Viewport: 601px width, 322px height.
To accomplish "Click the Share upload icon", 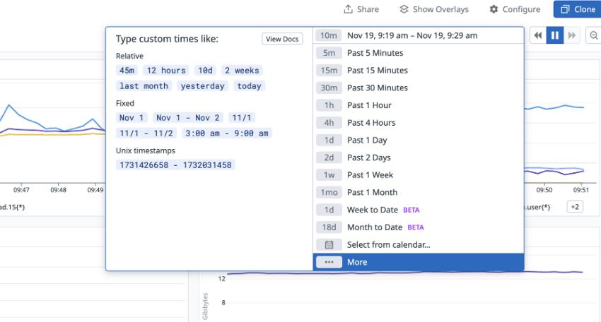I will [x=348, y=9].
